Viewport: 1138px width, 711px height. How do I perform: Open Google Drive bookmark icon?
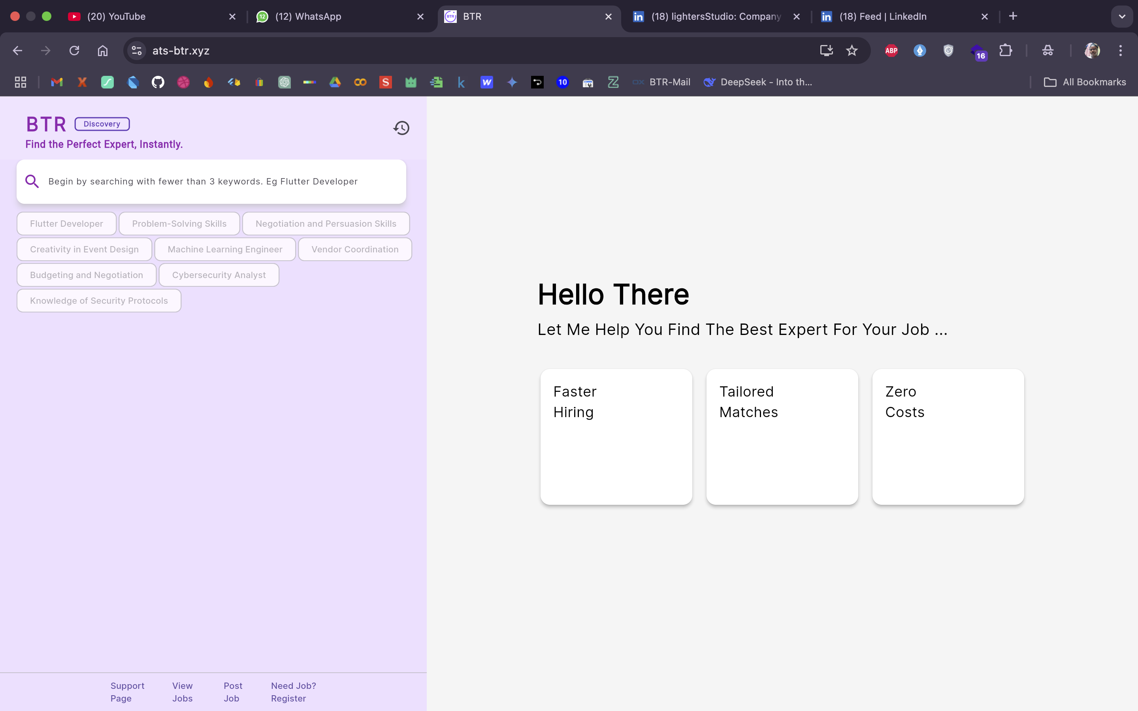pyautogui.click(x=335, y=82)
